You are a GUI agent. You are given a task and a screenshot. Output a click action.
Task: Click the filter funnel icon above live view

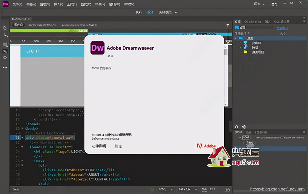(x=228, y=25)
